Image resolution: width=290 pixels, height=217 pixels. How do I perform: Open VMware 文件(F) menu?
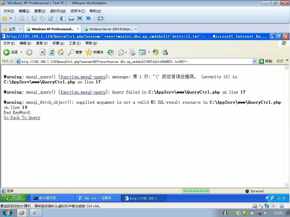coord(8,11)
